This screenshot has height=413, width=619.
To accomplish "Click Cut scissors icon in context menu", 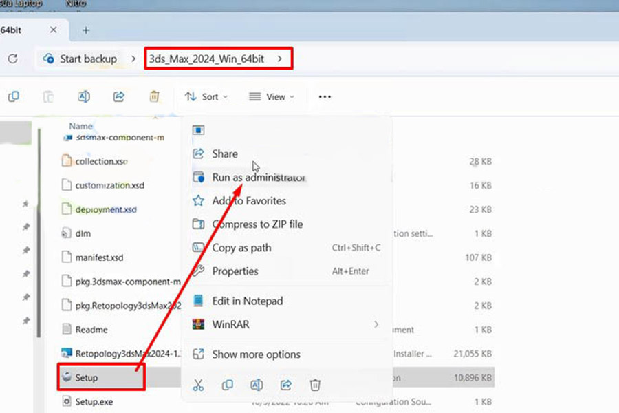I will point(198,384).
